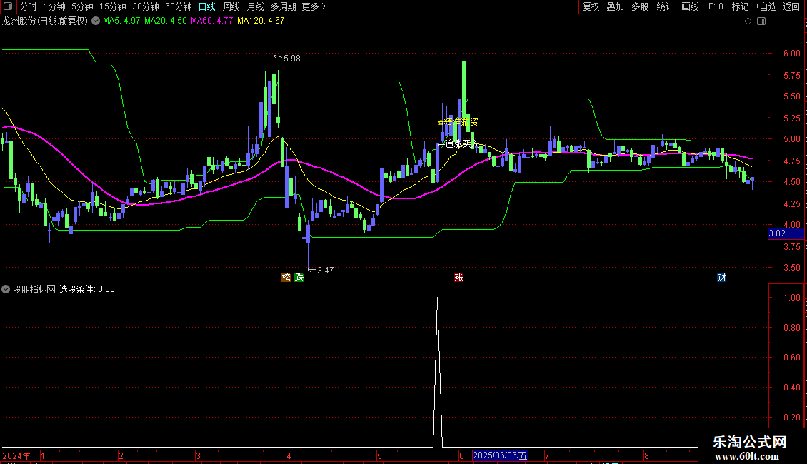This screenshot has height=464, width=807.
Task: Click the MA20: 4.50 label
Action: [x=166, y=21]
